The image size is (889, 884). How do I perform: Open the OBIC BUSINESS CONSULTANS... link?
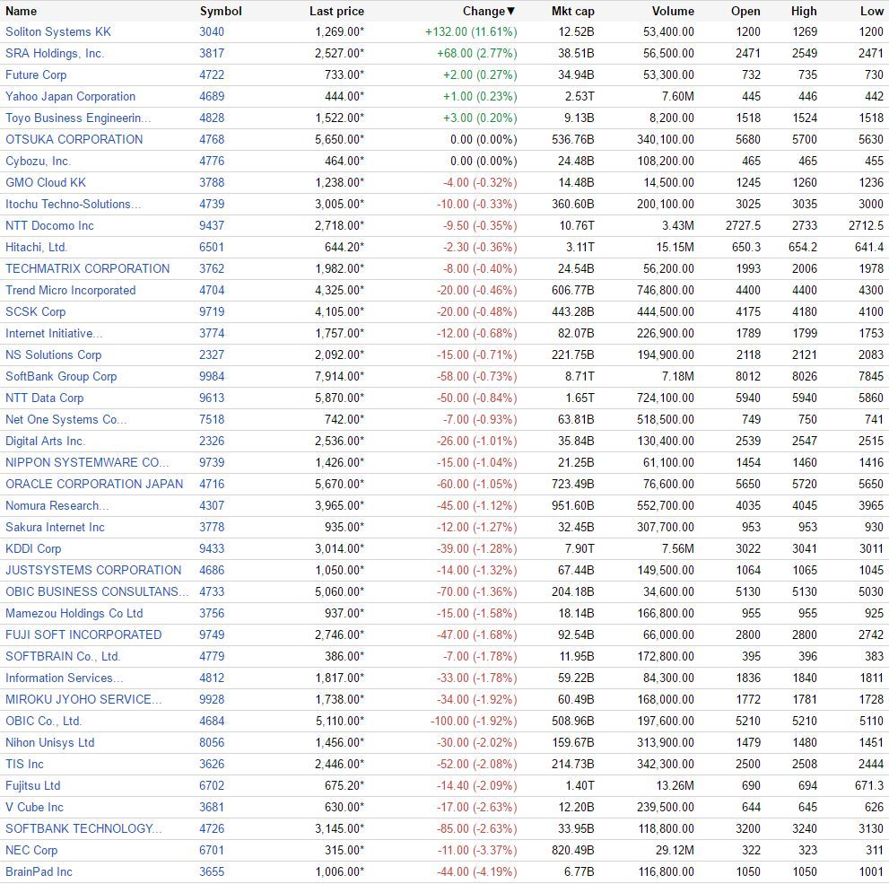[97, 592]
